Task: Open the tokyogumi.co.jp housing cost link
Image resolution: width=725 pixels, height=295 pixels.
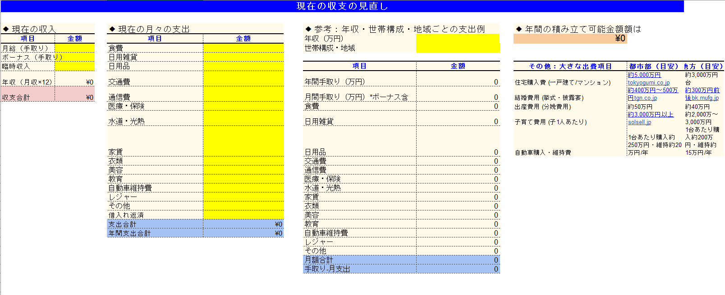Action: (x=648, y=83)
